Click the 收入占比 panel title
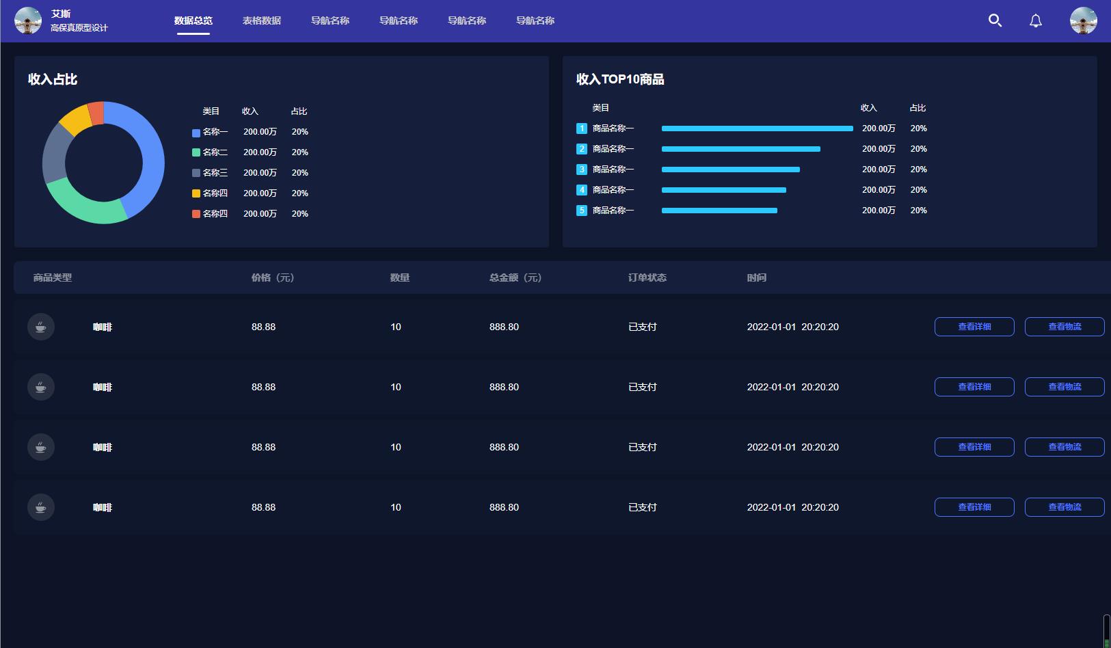Screen dimensions: 1111x648 click(53, 79)
